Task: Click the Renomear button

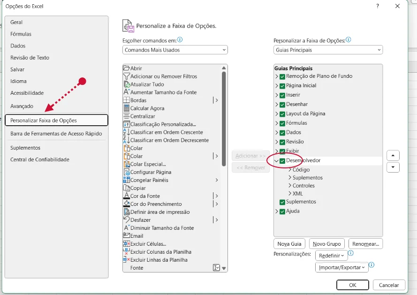Action: pos(366,244)
